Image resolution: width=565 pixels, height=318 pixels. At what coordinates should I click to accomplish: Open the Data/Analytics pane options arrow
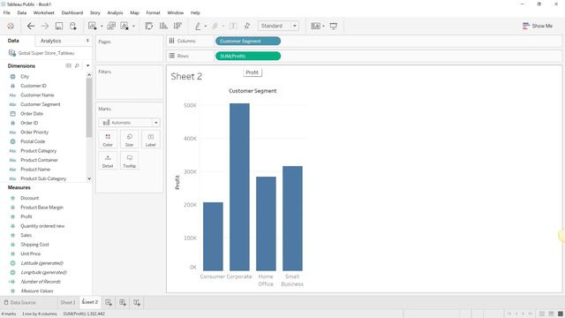pos(87,41)
